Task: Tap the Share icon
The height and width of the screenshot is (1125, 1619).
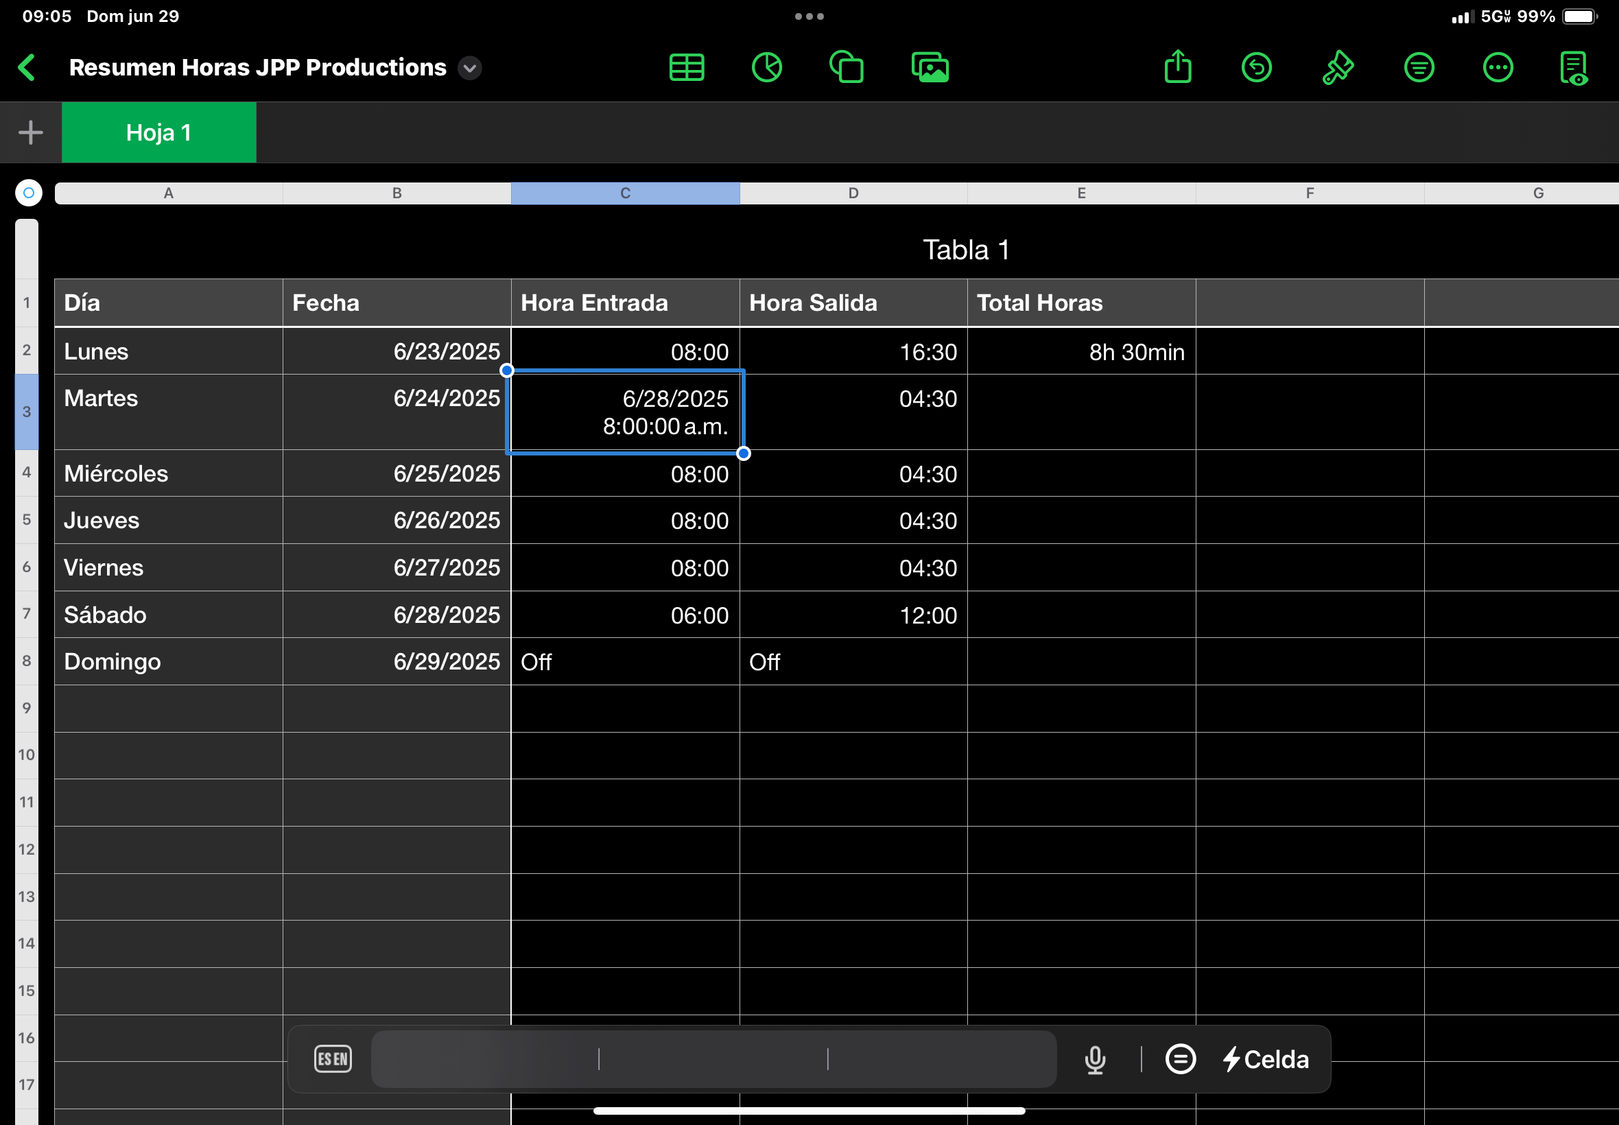Action: (1177, 68)
